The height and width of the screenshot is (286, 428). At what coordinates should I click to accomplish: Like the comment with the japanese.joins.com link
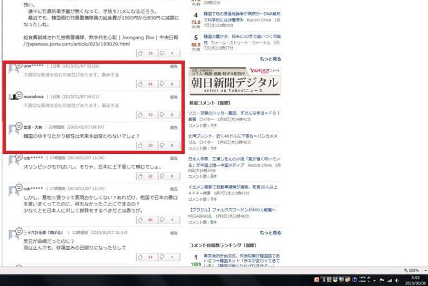[x=147, y=53]
